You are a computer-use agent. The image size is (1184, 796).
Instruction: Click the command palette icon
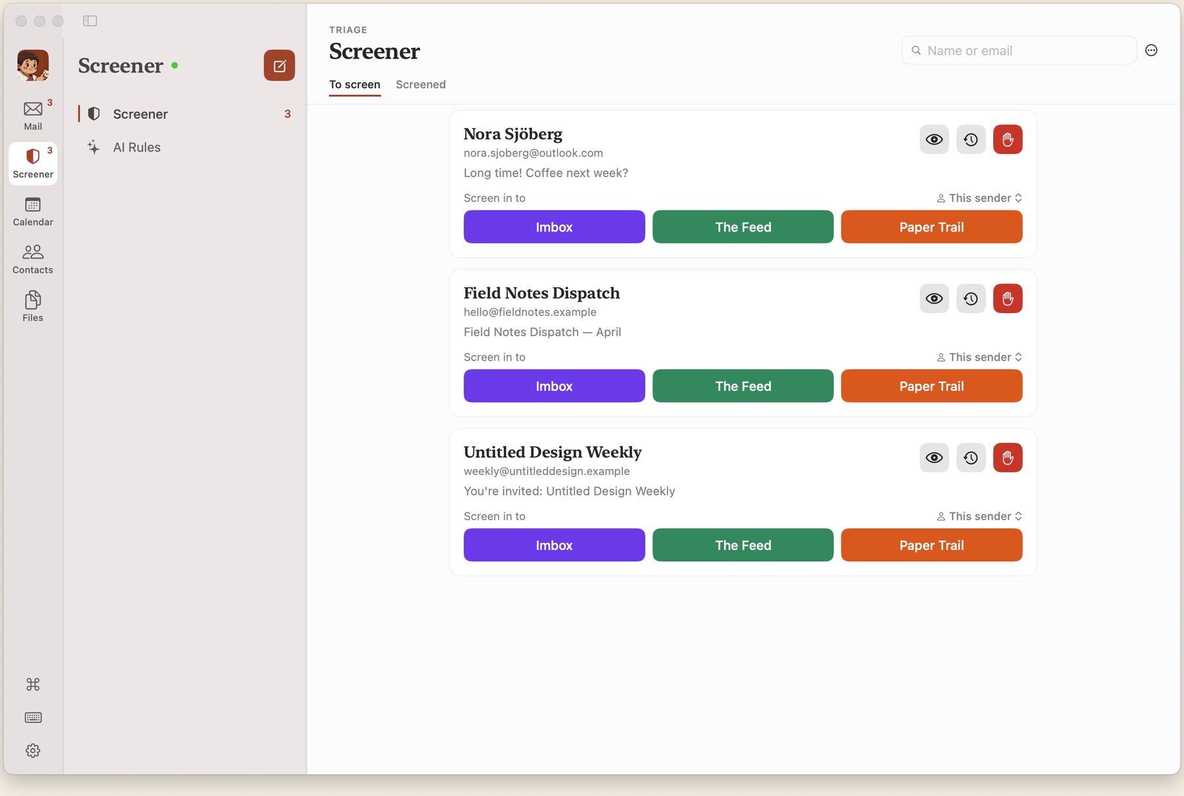33,684
